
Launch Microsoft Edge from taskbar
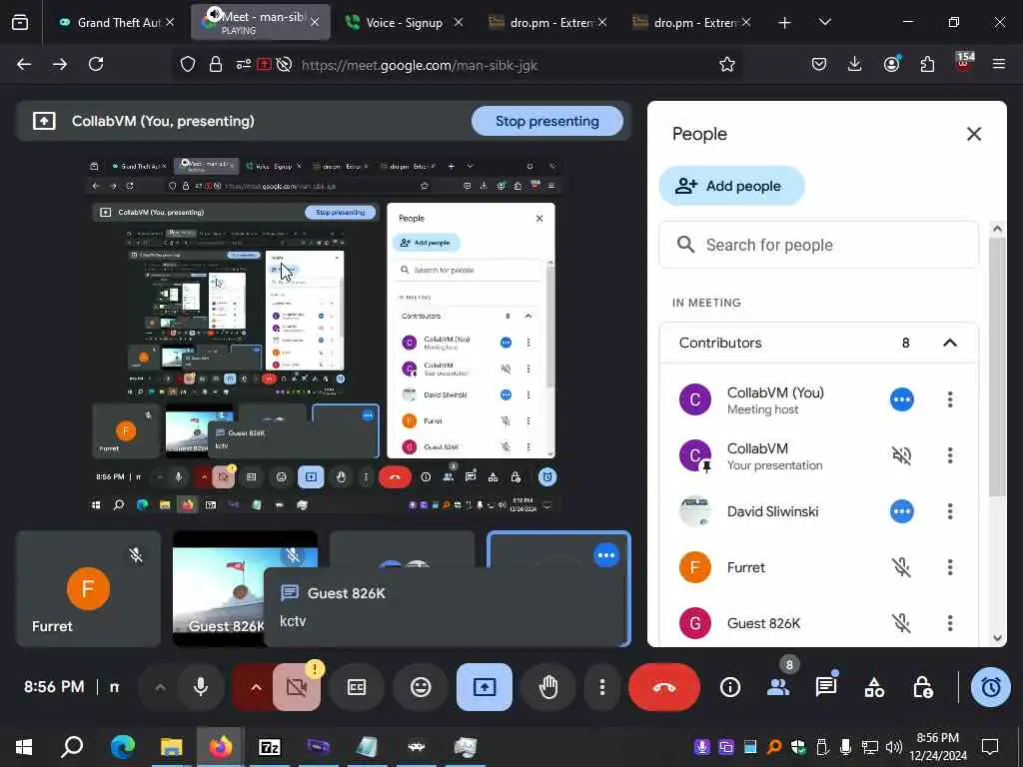coord(122,747)
